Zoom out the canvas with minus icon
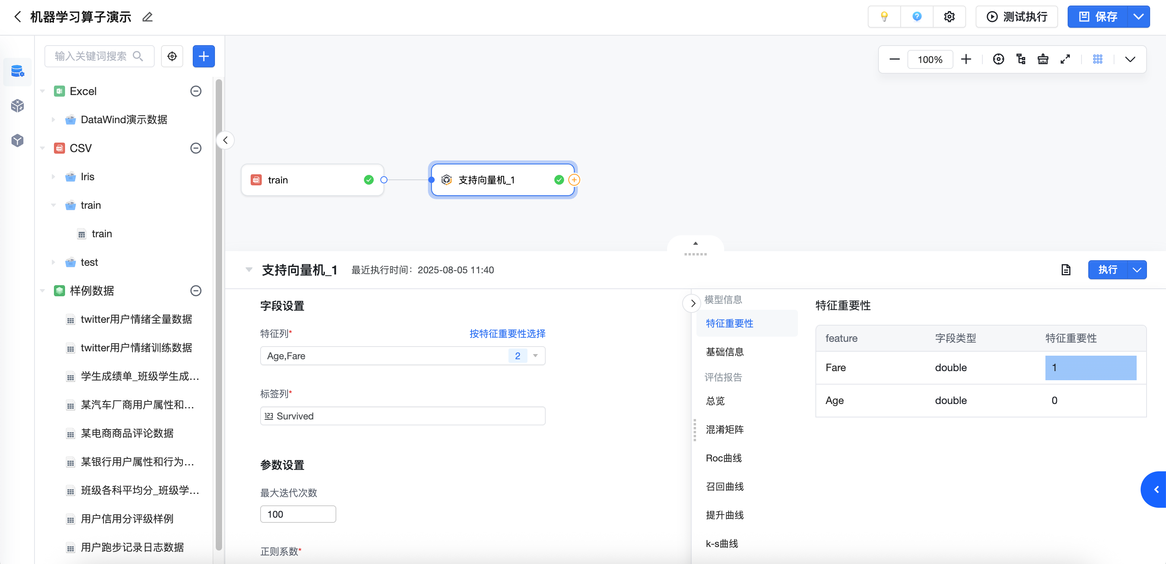1166x564 pixels. pos(894,59)
